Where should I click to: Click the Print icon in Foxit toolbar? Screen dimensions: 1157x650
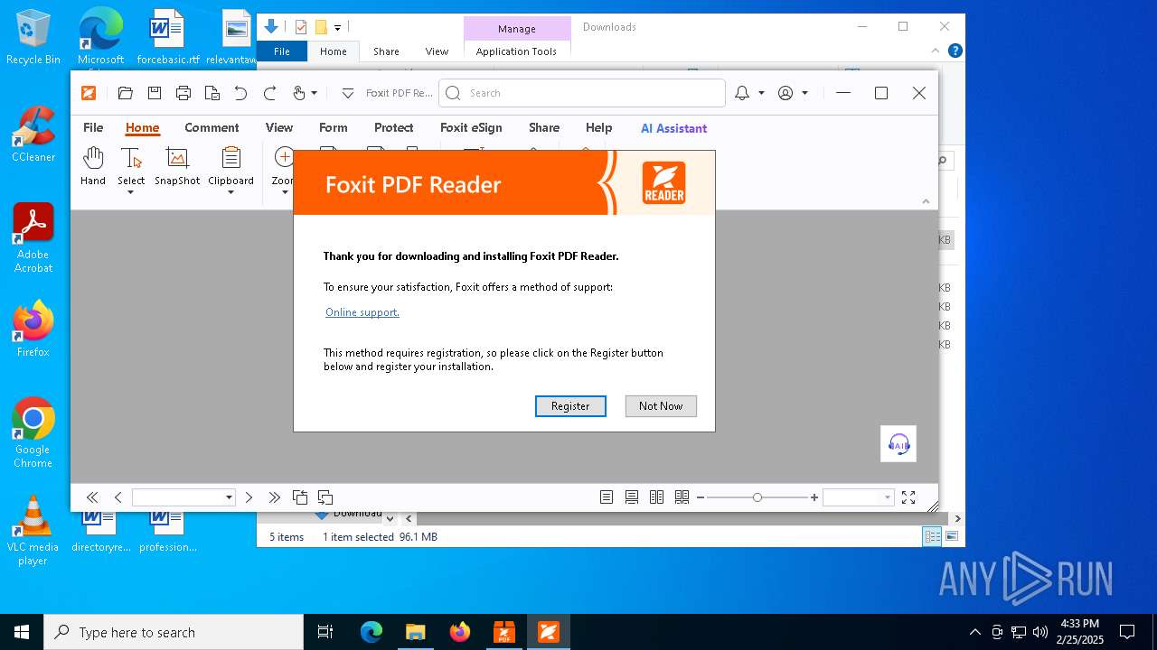pyautogui.click(x=183, y=93)
